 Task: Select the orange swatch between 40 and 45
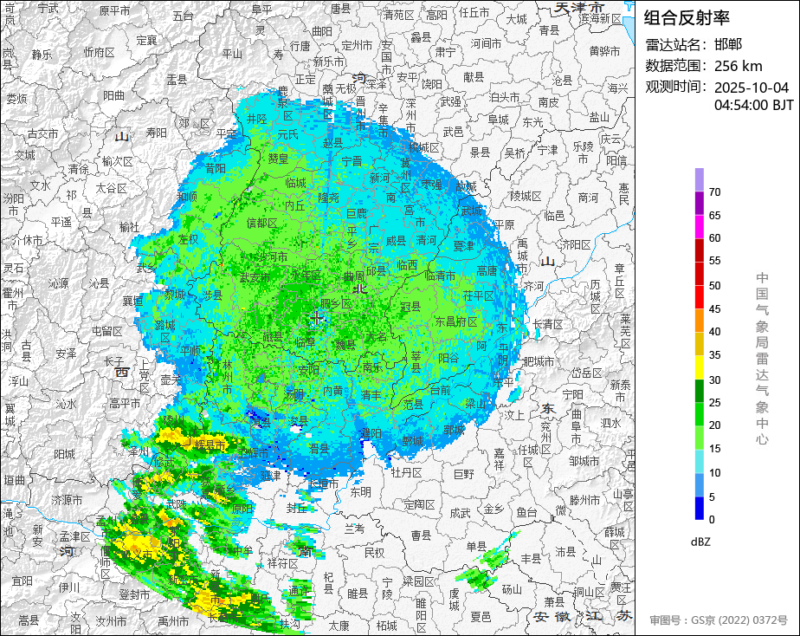(700, 320)
